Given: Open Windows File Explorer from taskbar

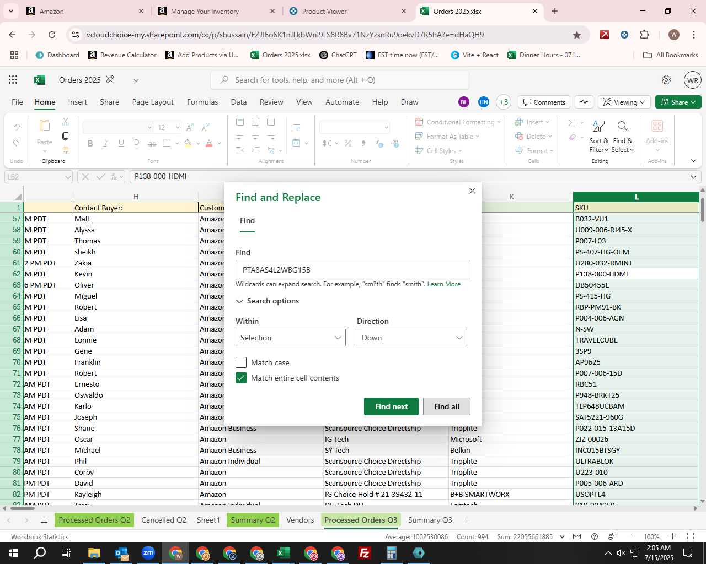Looking at the screenshot, I should tap(94, 553).
